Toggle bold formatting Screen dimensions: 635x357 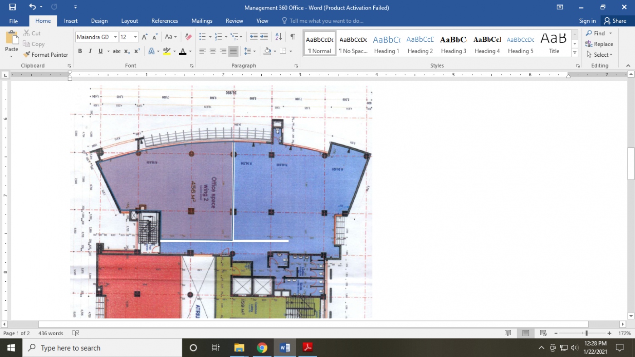click(80, 51)
